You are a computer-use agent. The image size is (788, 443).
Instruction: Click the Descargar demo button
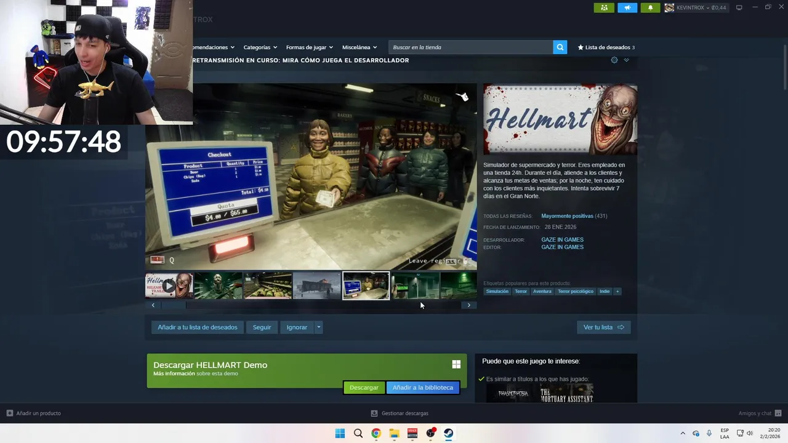(364, 388)
